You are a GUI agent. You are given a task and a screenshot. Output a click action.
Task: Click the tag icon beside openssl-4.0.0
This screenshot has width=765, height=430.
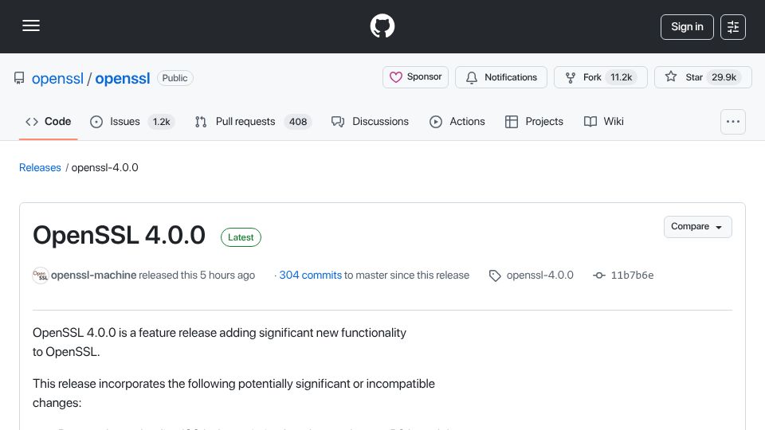coord(495,276)
